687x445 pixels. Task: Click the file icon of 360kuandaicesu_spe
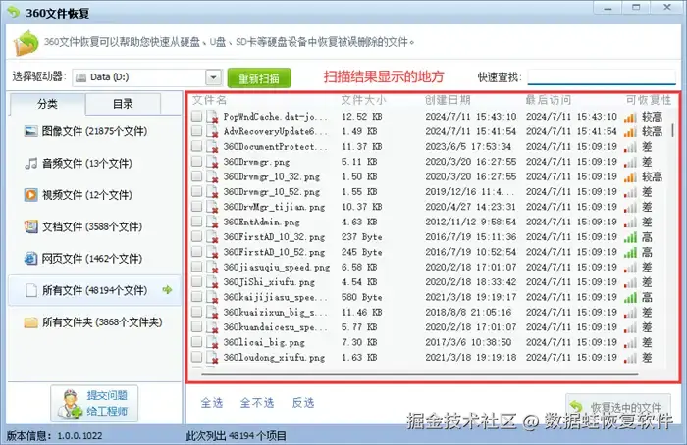click(x=212, y=327)
